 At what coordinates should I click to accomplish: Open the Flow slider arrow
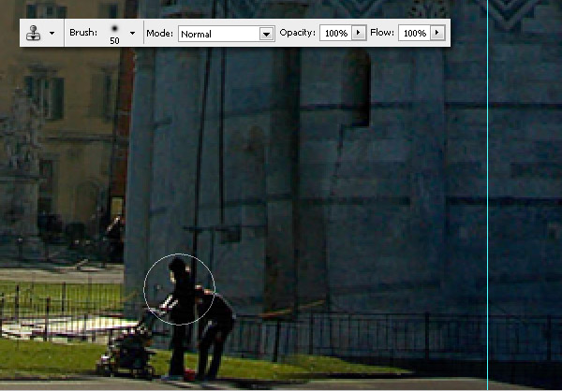point(437,33)
